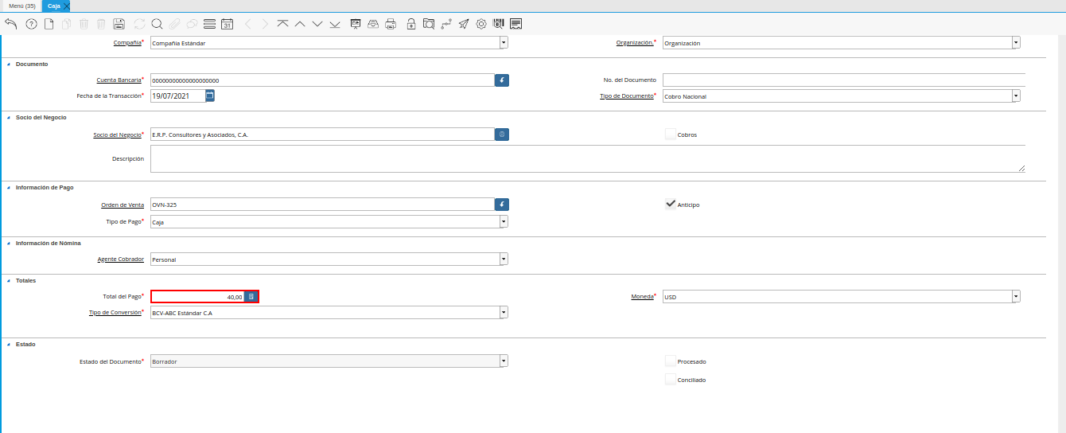Open the Agente Cobrador dropdown
The image size is (1066, 433).
point(504,259)
